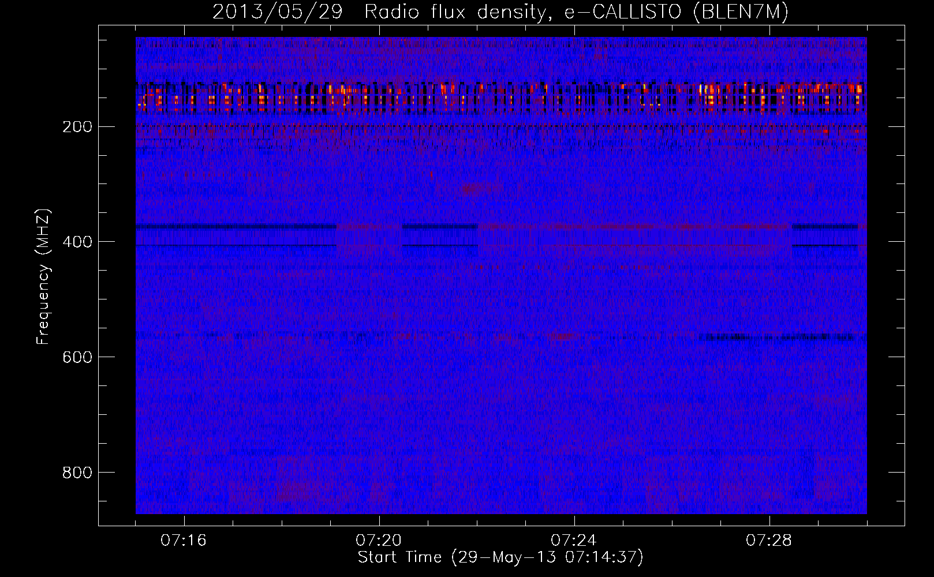934x577 pixels.
Task: Click the 'Start Time (29-May-13 07:14:37)' label
Action: point(500,557)
